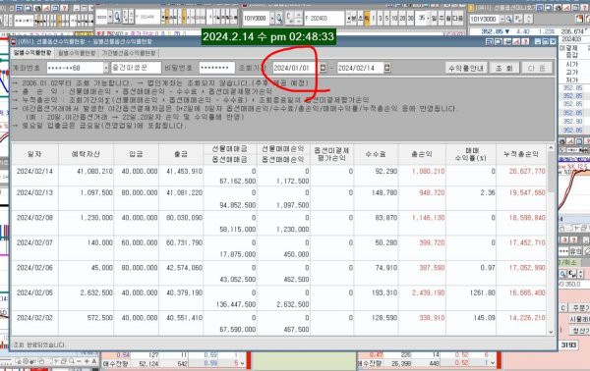
Task: Expand the 101V3000 code dropdown in chart toolbar
Action: coord(272,18)
